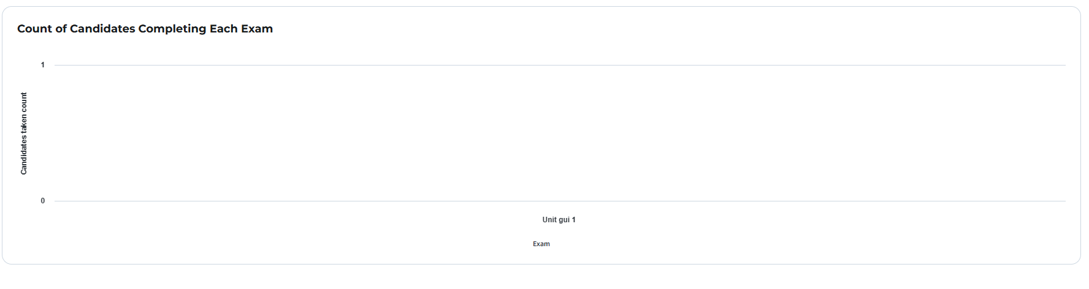
Task: Click the word "Each" in the chart title
Action: 223,29
